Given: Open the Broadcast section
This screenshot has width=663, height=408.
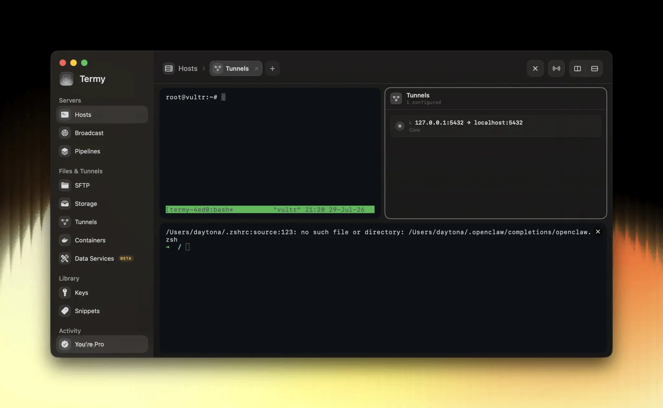Looking at the screenshot, I should [102, 133].
